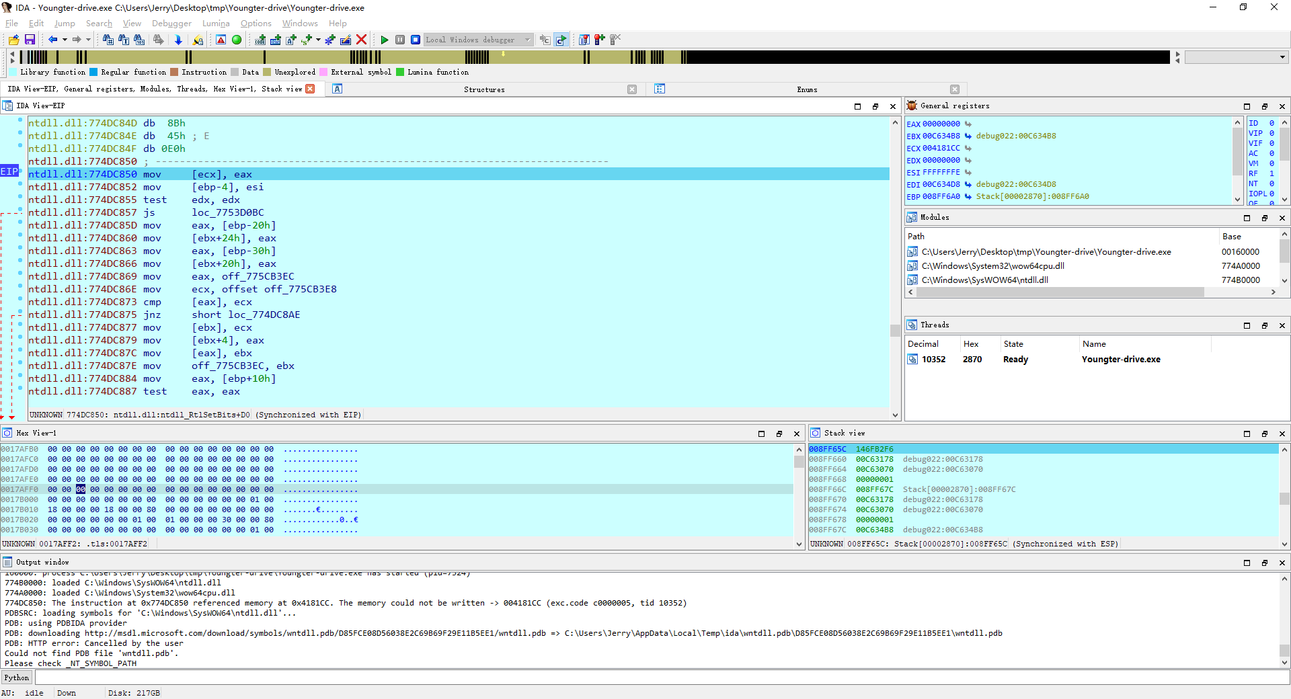Close the Structures tab
This screenshot has width=1291, height=699.
(632, 89)
